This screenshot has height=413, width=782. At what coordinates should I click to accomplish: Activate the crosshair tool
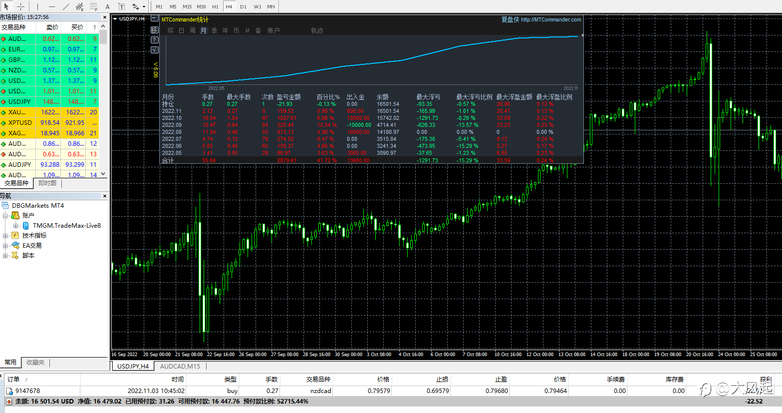21,6
